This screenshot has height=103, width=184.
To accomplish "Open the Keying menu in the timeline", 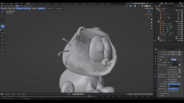I will point(14,94).
